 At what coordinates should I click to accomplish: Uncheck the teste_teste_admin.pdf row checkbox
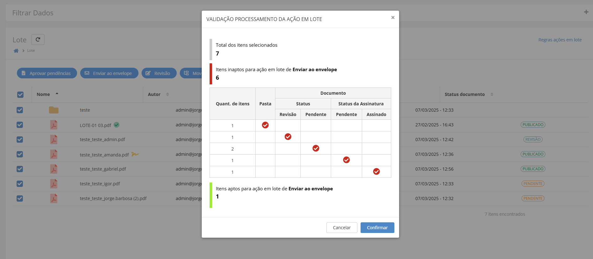(20, 140)
